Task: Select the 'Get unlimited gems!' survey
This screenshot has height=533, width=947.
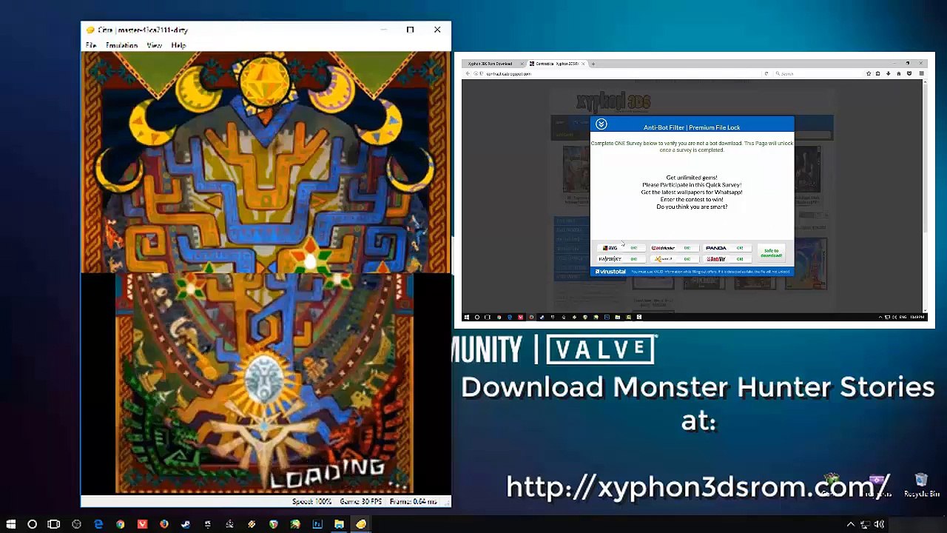Action: (692, 178)
